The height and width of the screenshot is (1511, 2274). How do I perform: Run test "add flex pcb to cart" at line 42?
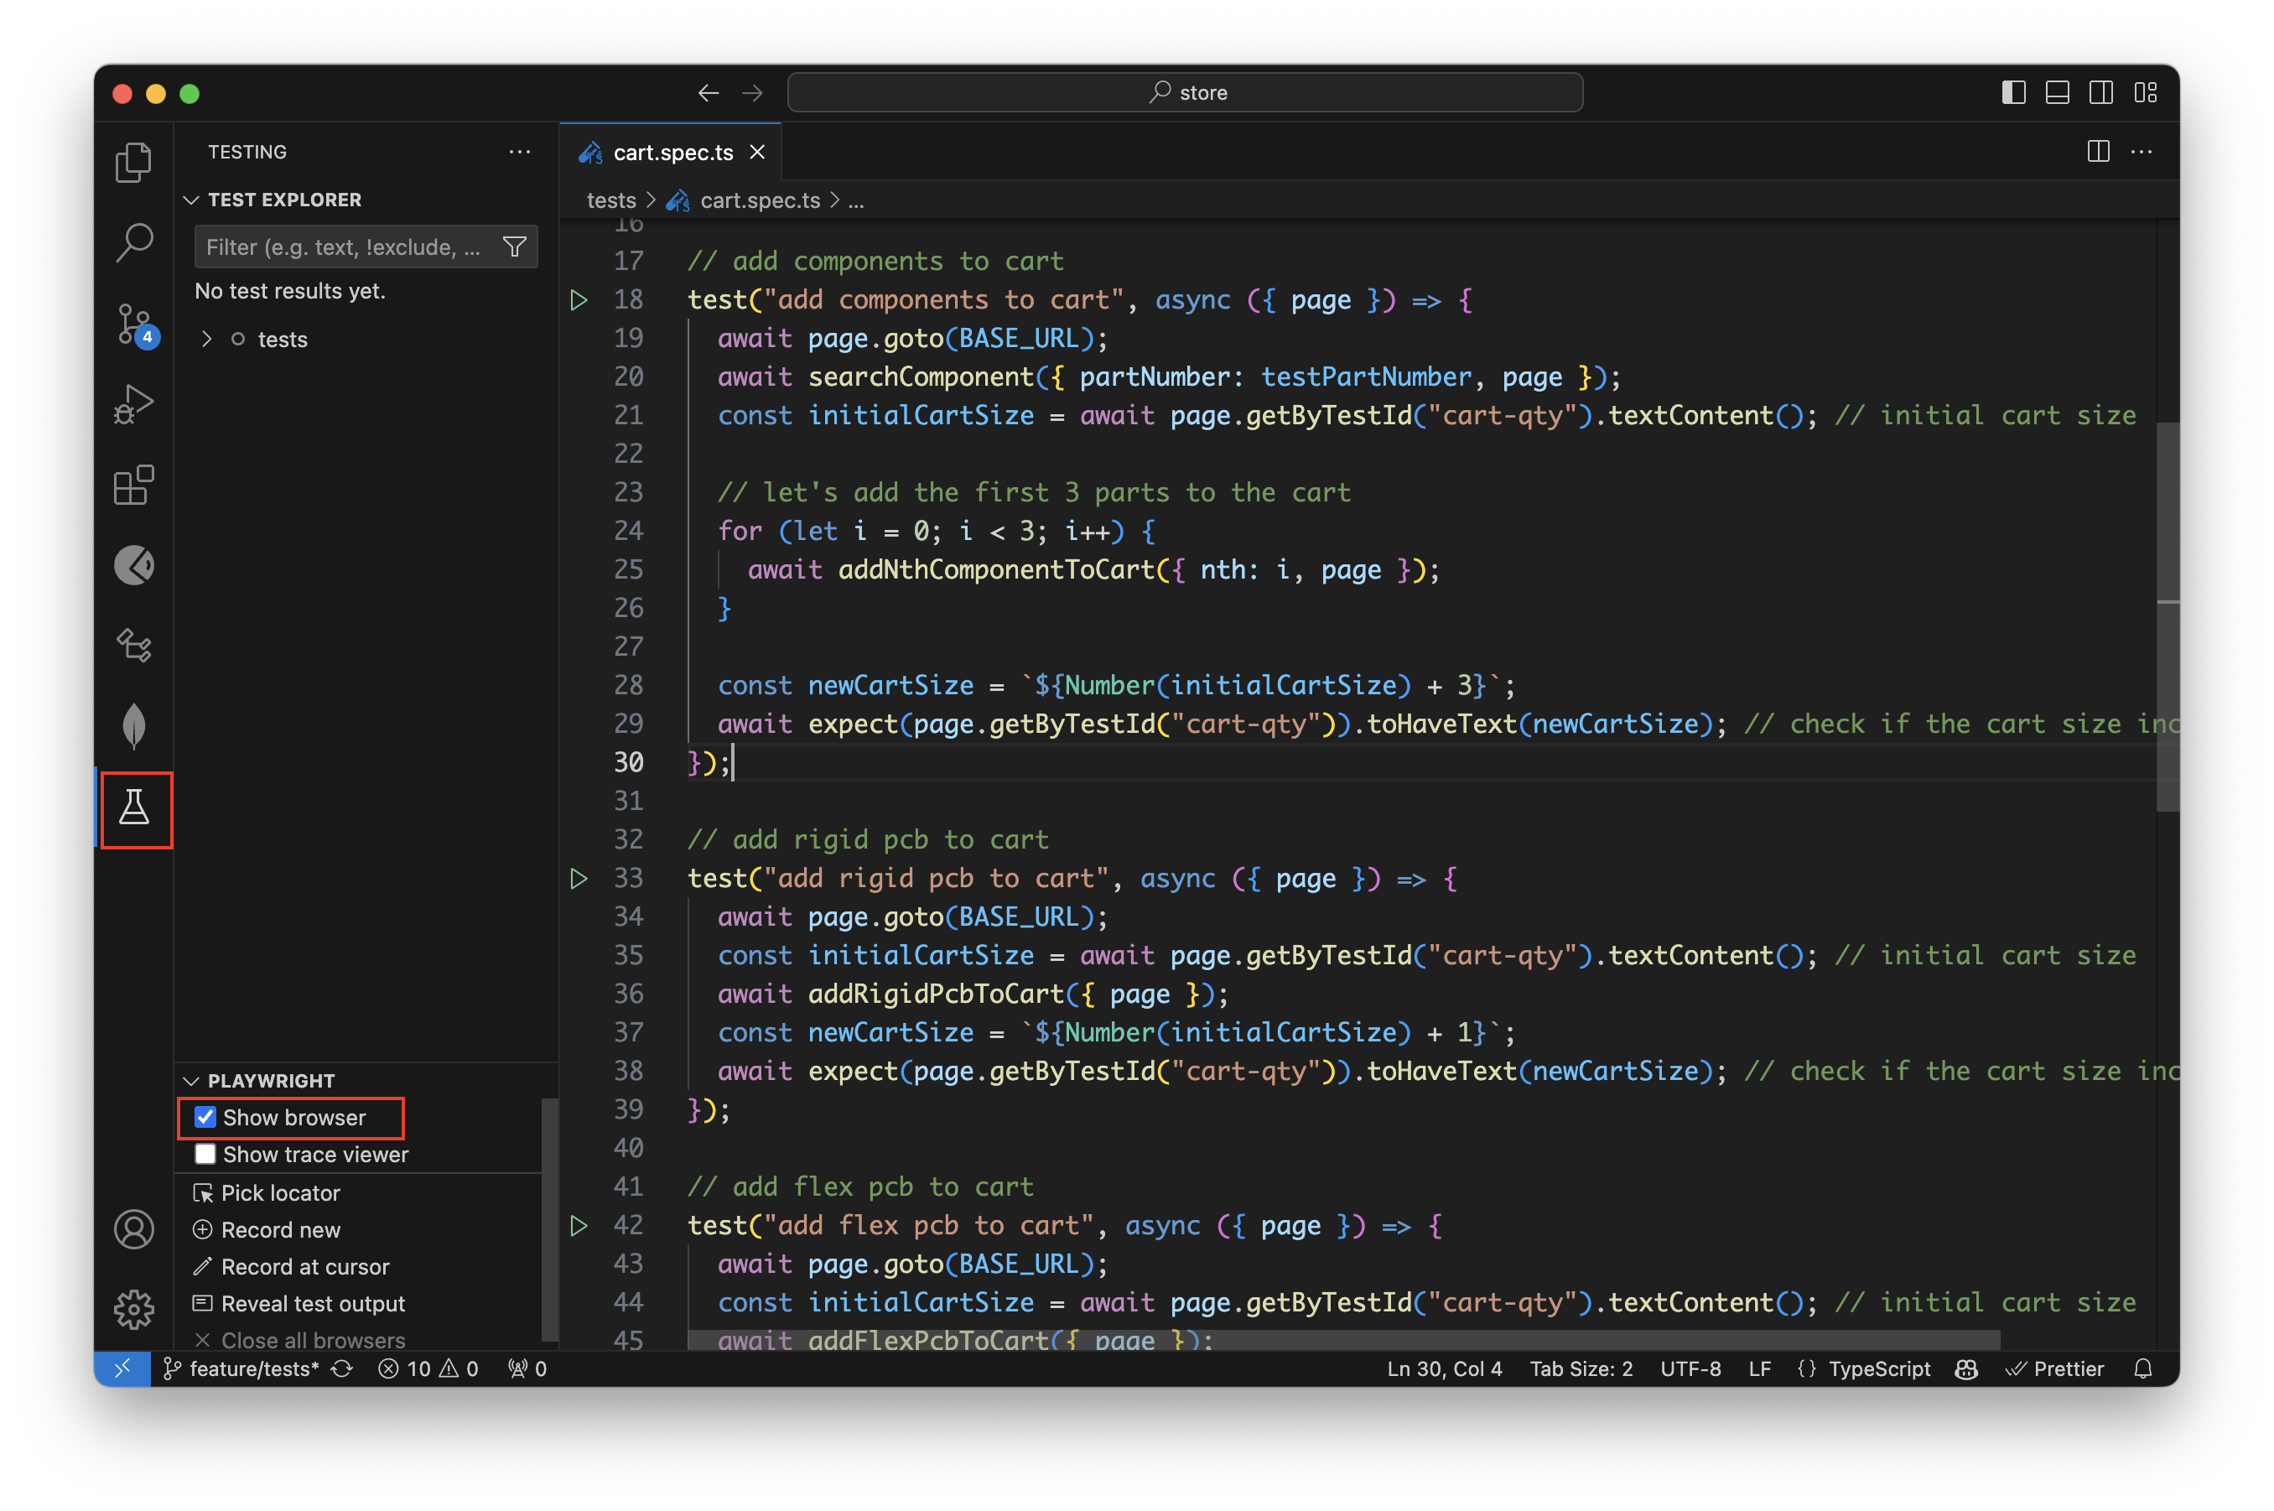click(x=578, y=1225)
